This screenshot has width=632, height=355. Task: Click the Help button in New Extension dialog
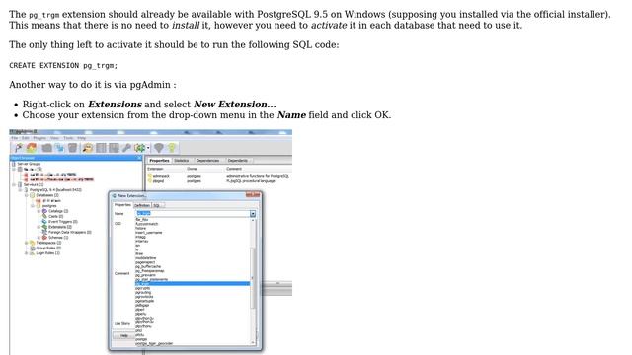pos(124,335)
